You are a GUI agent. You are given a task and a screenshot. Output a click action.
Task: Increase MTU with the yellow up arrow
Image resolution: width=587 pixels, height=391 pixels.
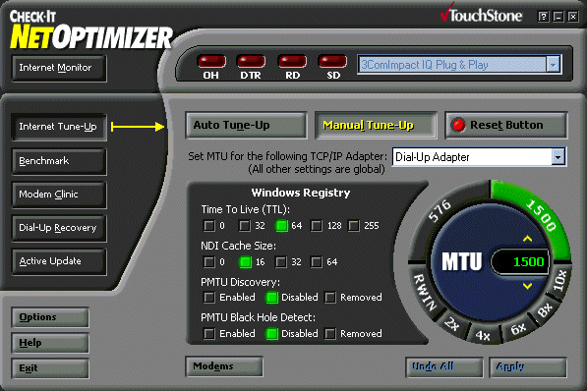click(527, 239)
